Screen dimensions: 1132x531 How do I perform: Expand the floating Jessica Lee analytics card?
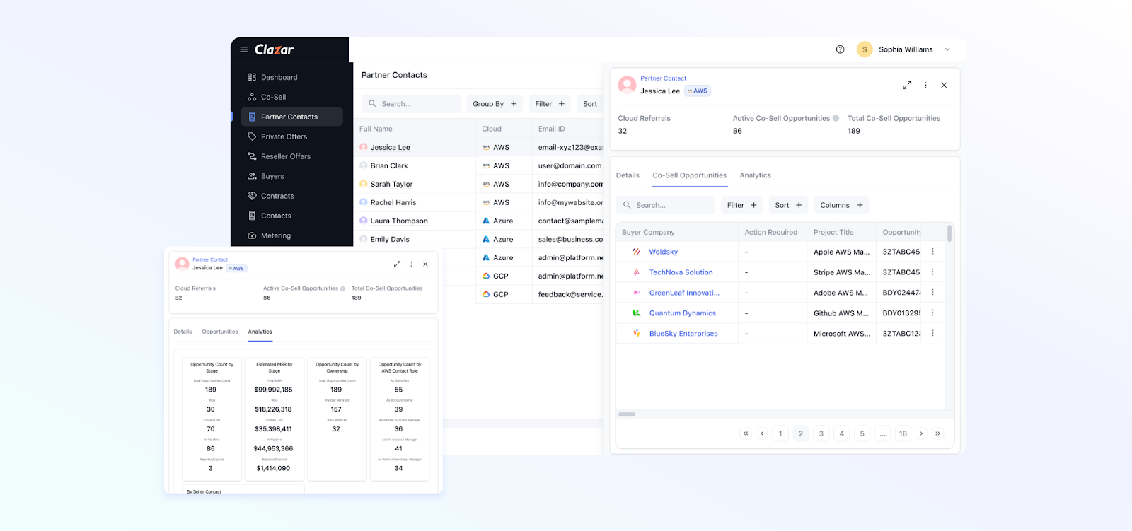point(397,264)
